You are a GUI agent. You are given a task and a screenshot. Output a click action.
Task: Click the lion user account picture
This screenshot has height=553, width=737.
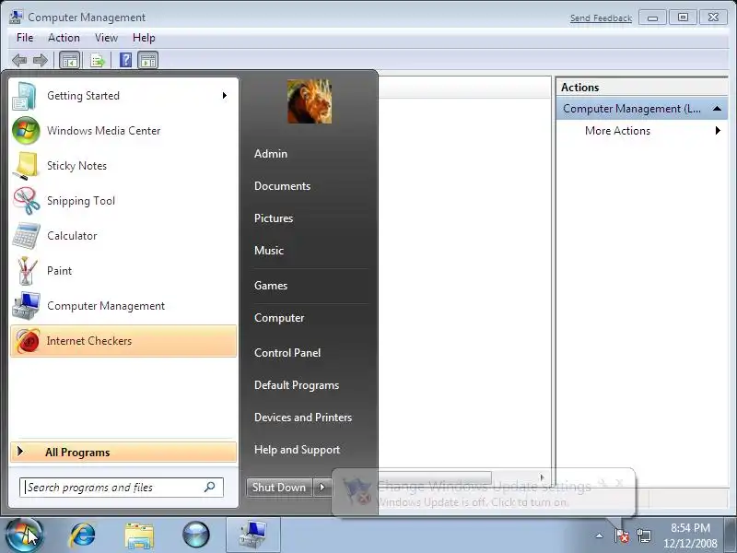point(310,101)
